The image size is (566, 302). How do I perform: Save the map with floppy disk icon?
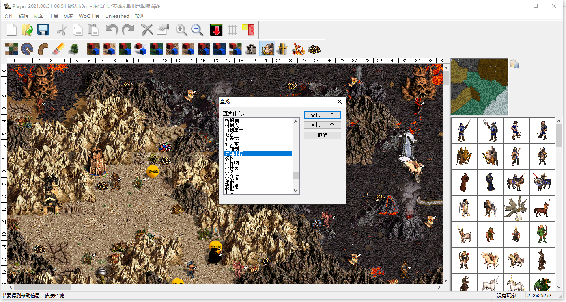click(x=43, y=30)
